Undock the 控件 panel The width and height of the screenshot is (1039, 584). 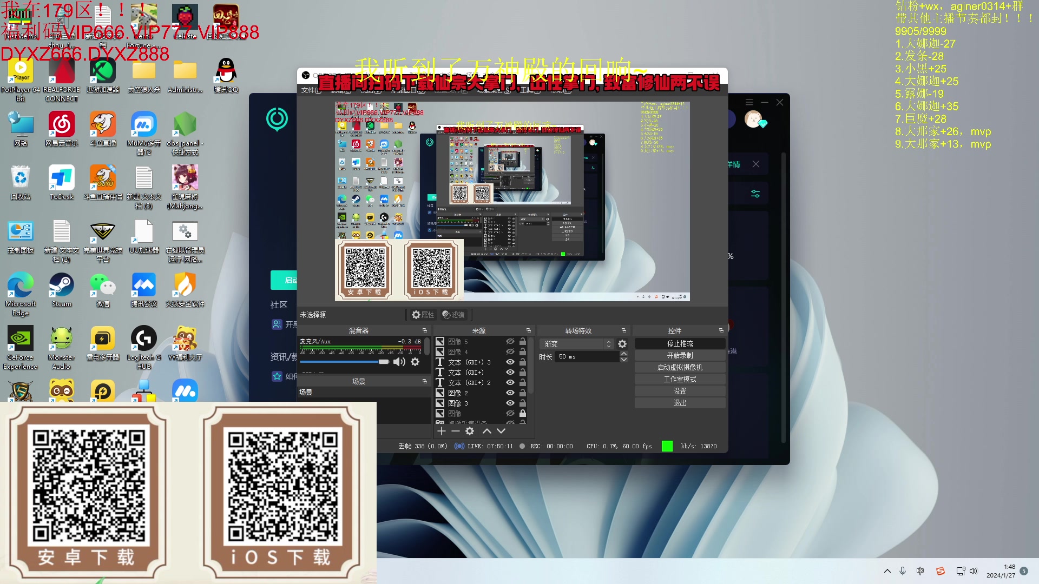tap(721, 330)
